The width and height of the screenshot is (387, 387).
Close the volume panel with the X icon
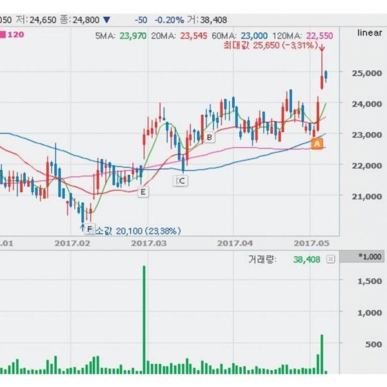[x=331, y=259]
